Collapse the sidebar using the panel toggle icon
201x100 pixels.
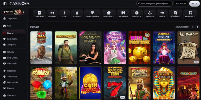coord(5,4)
